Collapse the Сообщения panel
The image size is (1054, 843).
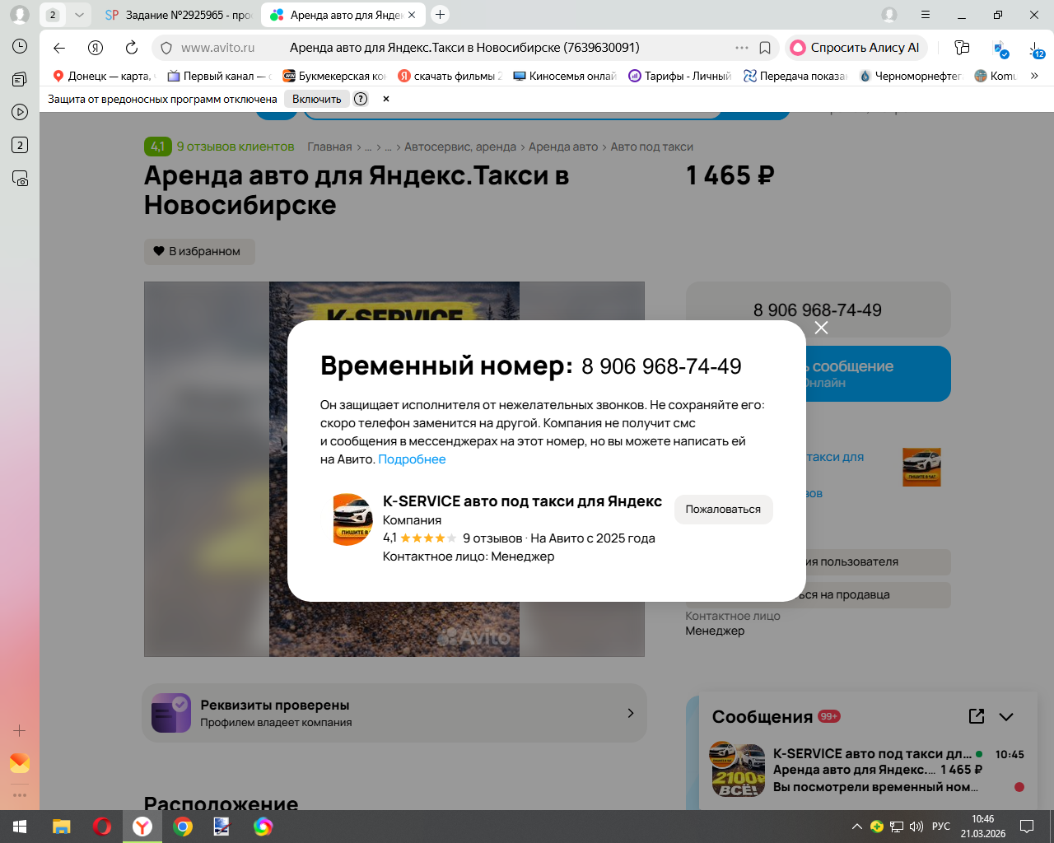tap(1006, 716)
